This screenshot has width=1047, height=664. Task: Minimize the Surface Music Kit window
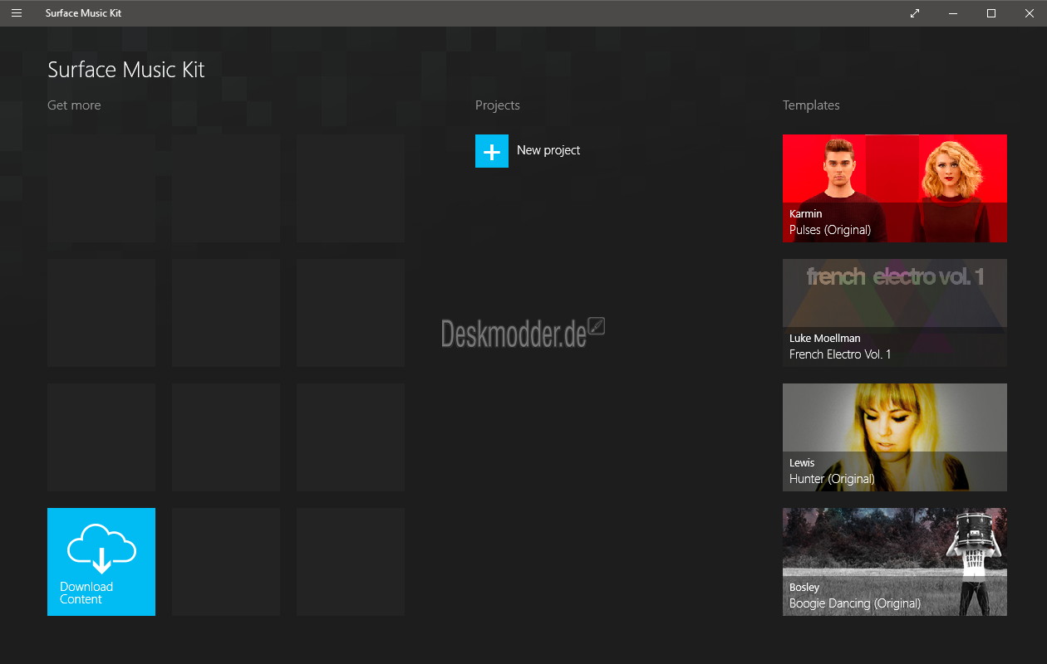pos(953,13)
